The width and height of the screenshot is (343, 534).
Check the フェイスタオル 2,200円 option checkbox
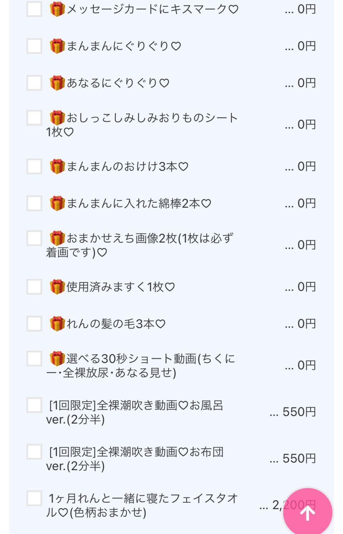[x=34, y=498]
